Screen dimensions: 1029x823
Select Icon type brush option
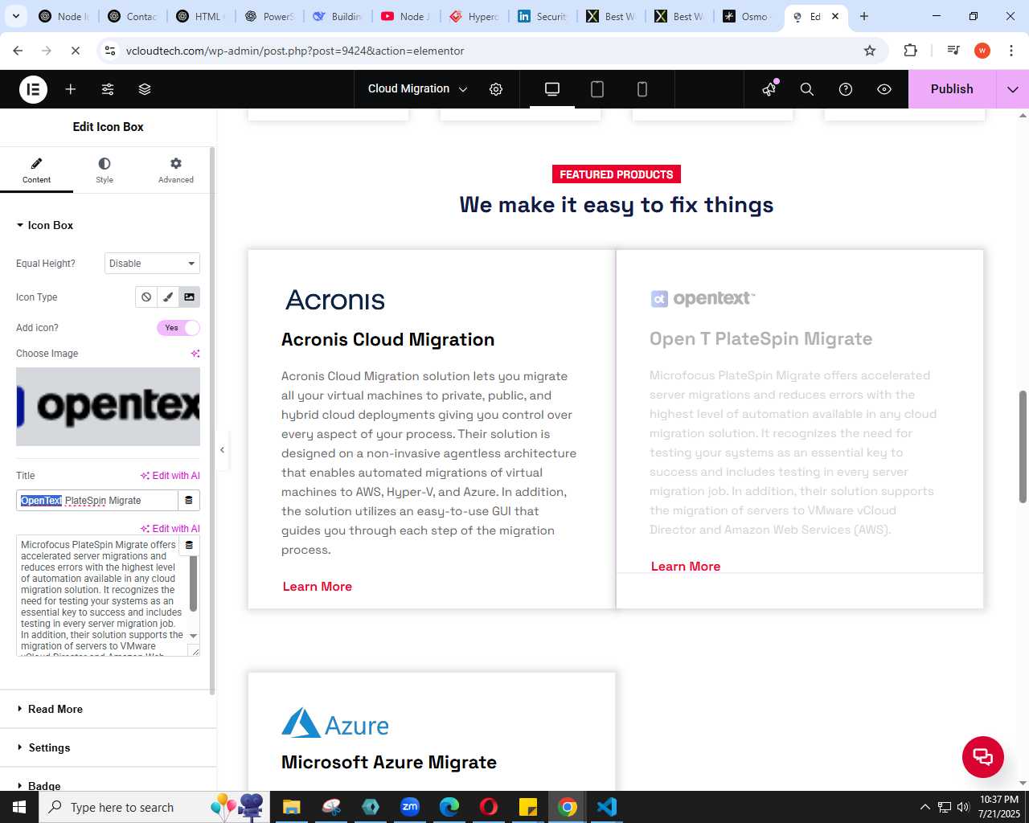(x=167, y=297)
